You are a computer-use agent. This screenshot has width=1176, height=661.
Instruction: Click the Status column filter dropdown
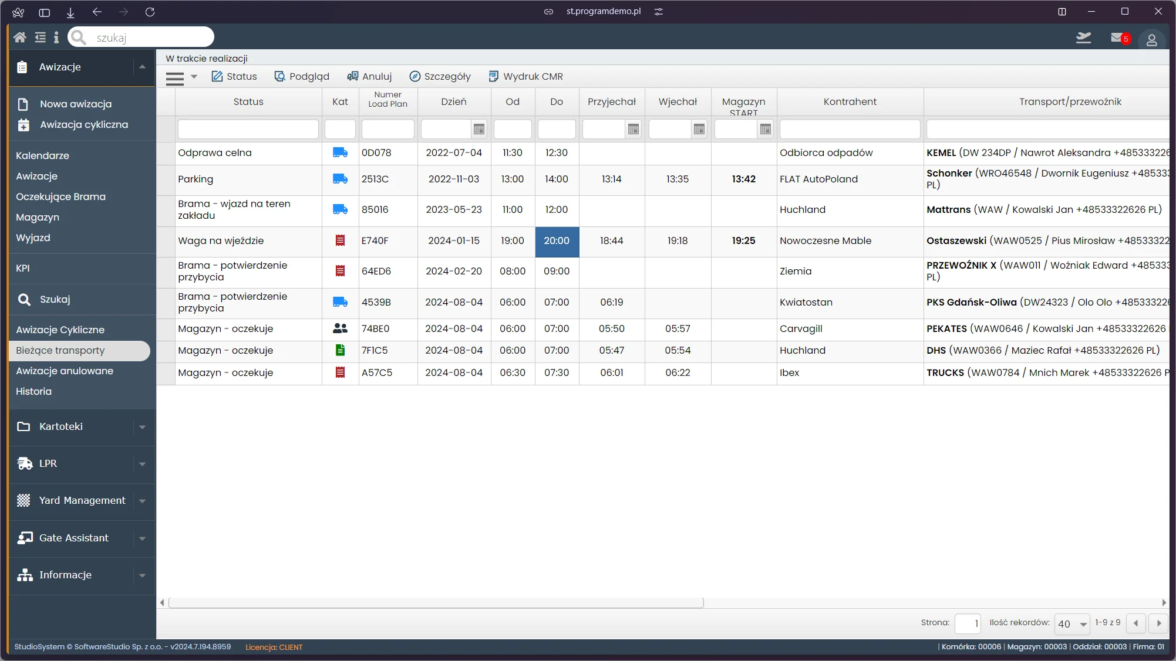pyautogui.click(x=248, y=129)
